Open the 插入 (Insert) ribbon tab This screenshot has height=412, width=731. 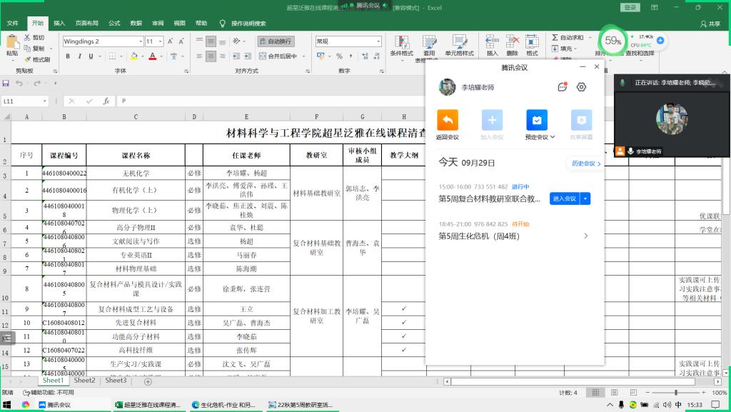coord(59,23)
